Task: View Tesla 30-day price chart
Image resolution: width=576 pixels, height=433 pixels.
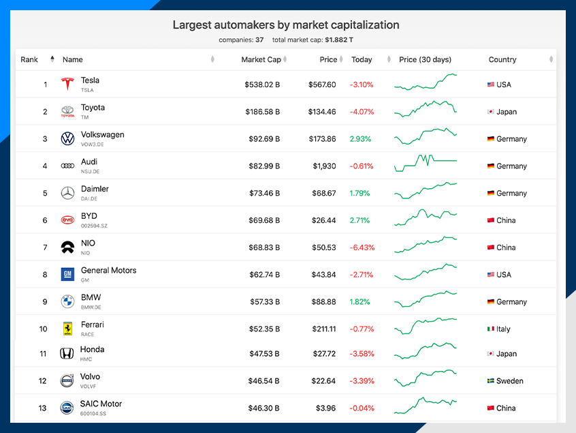Action: (x=426, y=82)
